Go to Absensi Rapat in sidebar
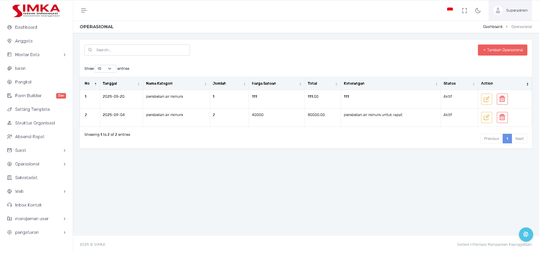 (x=30, y=137)
